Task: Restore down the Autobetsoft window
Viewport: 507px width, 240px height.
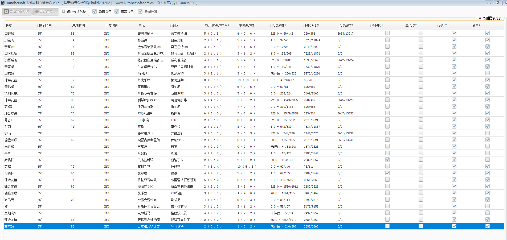Action: pos(497,3)
